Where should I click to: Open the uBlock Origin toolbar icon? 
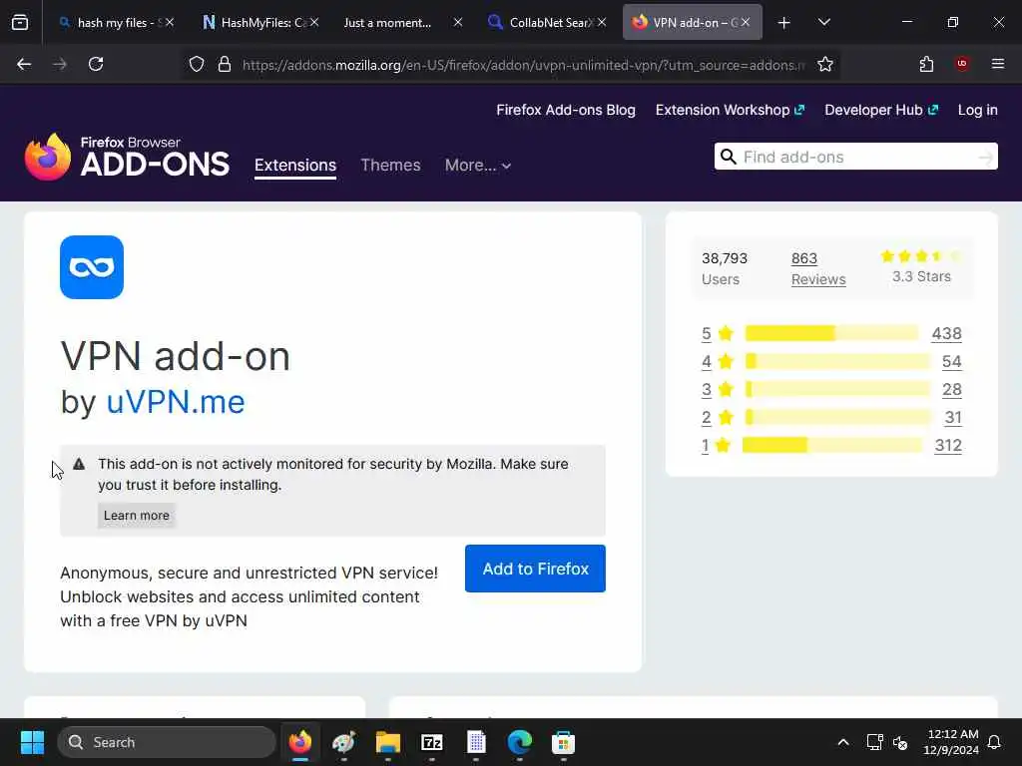pos(961,64)
